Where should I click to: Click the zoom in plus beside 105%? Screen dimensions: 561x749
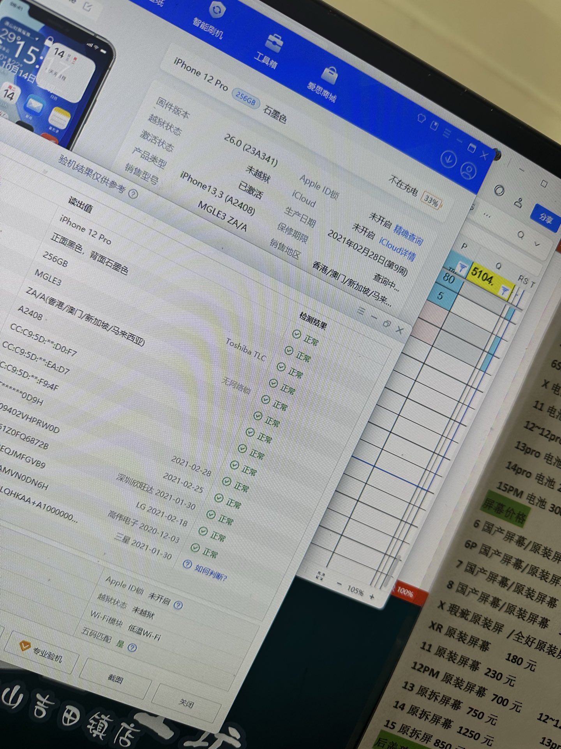coord(372,596)
